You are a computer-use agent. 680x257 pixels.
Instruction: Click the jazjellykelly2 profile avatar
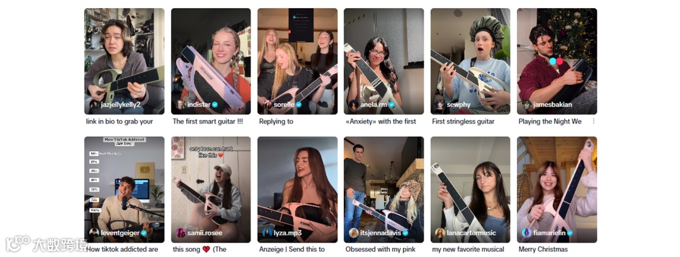click(x=94, y=105)
